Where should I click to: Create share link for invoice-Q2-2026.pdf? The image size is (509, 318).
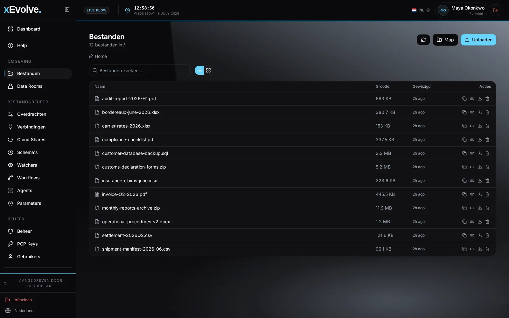click(x=472, y=194)
